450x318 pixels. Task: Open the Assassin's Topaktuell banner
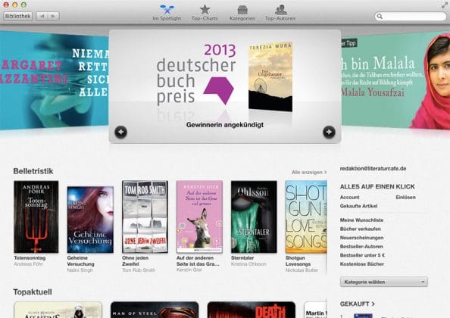point(58,310)
